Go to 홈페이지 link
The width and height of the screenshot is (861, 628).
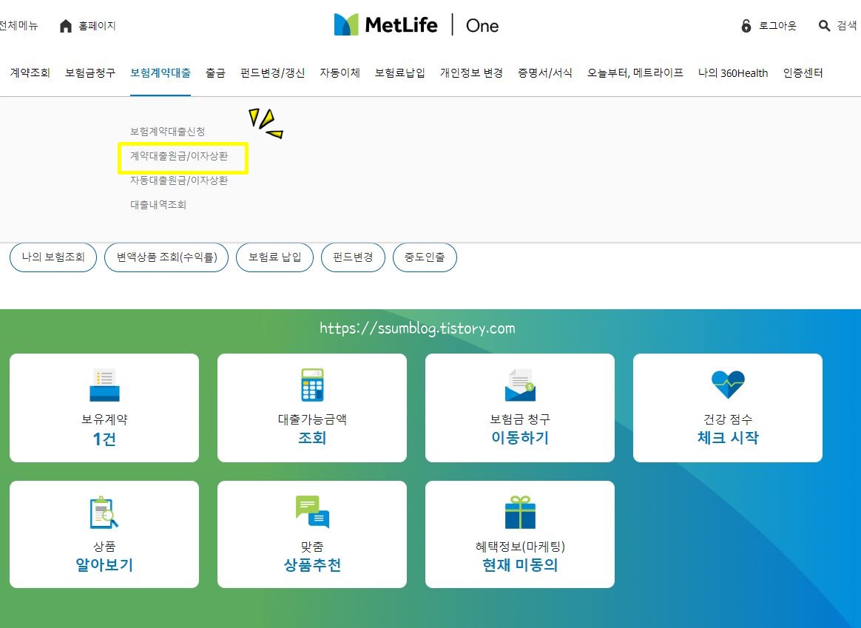click(x=97, y=26)
